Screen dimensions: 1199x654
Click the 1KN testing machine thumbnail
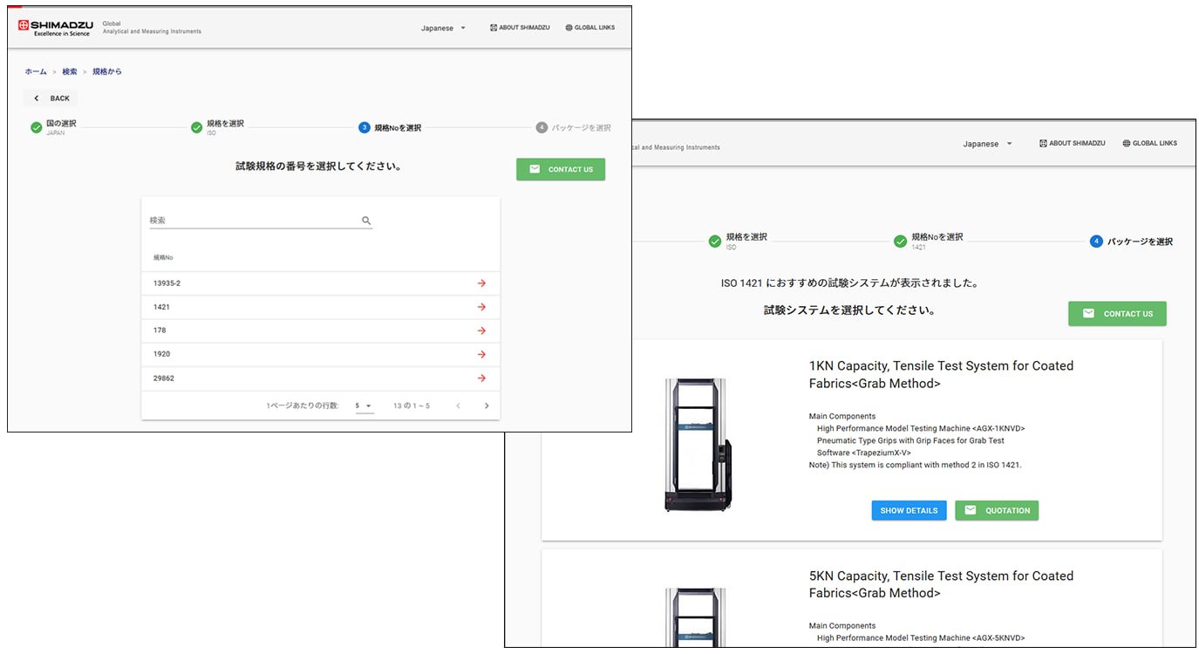tap(698, 444)
